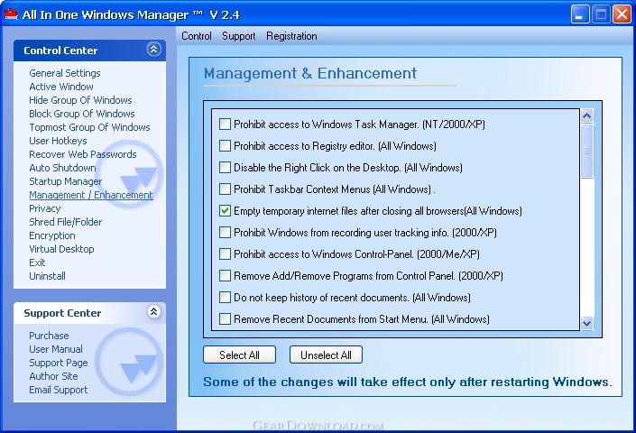636x433 pixels.
Task: Enable Prohibit recording user tracking info
Action: pos(225,233)
